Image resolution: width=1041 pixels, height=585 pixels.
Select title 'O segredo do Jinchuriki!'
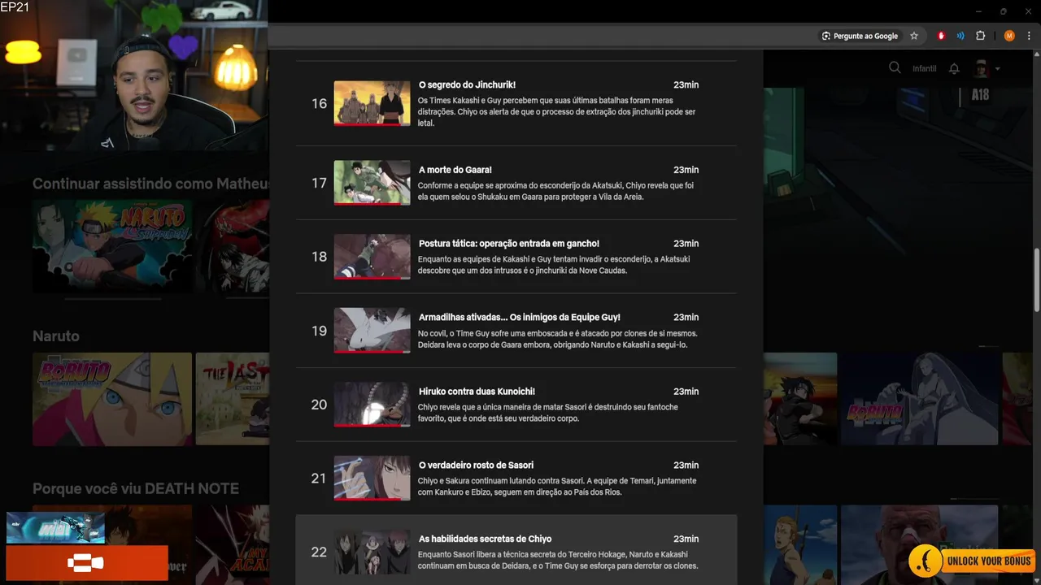[x=467, y=84]
